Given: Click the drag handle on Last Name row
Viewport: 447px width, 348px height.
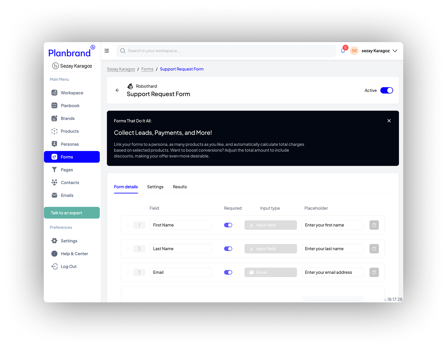Looking at the screenshot, I should tap(128, 249).
